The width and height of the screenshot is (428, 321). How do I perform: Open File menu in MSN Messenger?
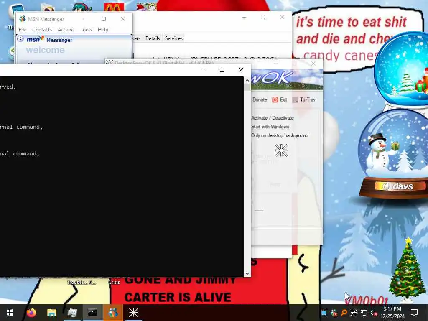pos(23,30)
